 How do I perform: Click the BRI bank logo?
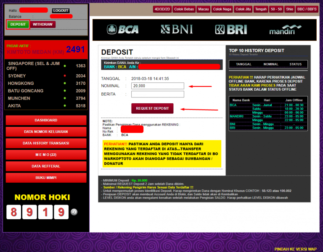click(231, 29)
